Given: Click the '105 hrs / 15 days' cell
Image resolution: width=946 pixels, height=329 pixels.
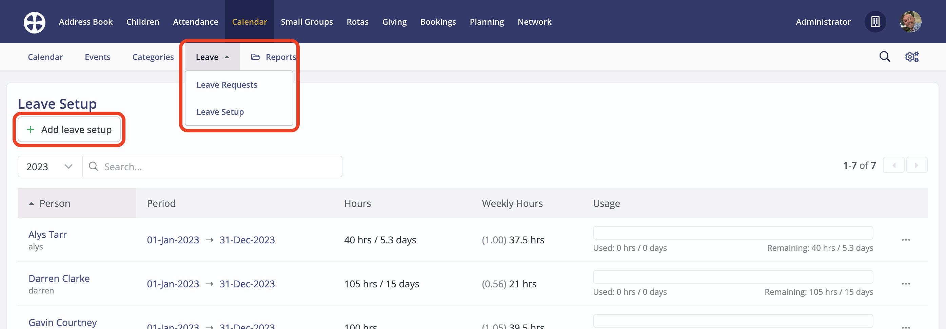Looking at the screenshot, I should 381,284.
